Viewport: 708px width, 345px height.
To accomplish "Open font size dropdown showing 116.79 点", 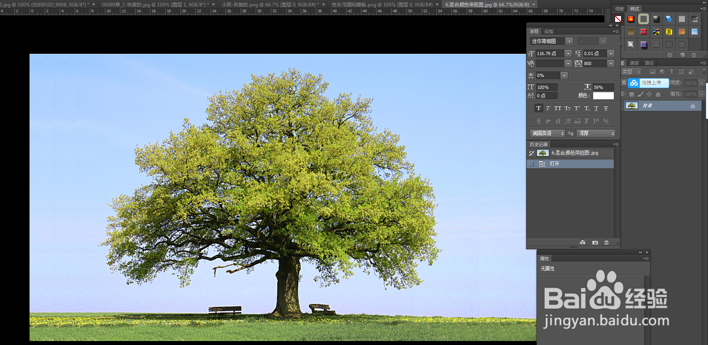I will point(568,53).
